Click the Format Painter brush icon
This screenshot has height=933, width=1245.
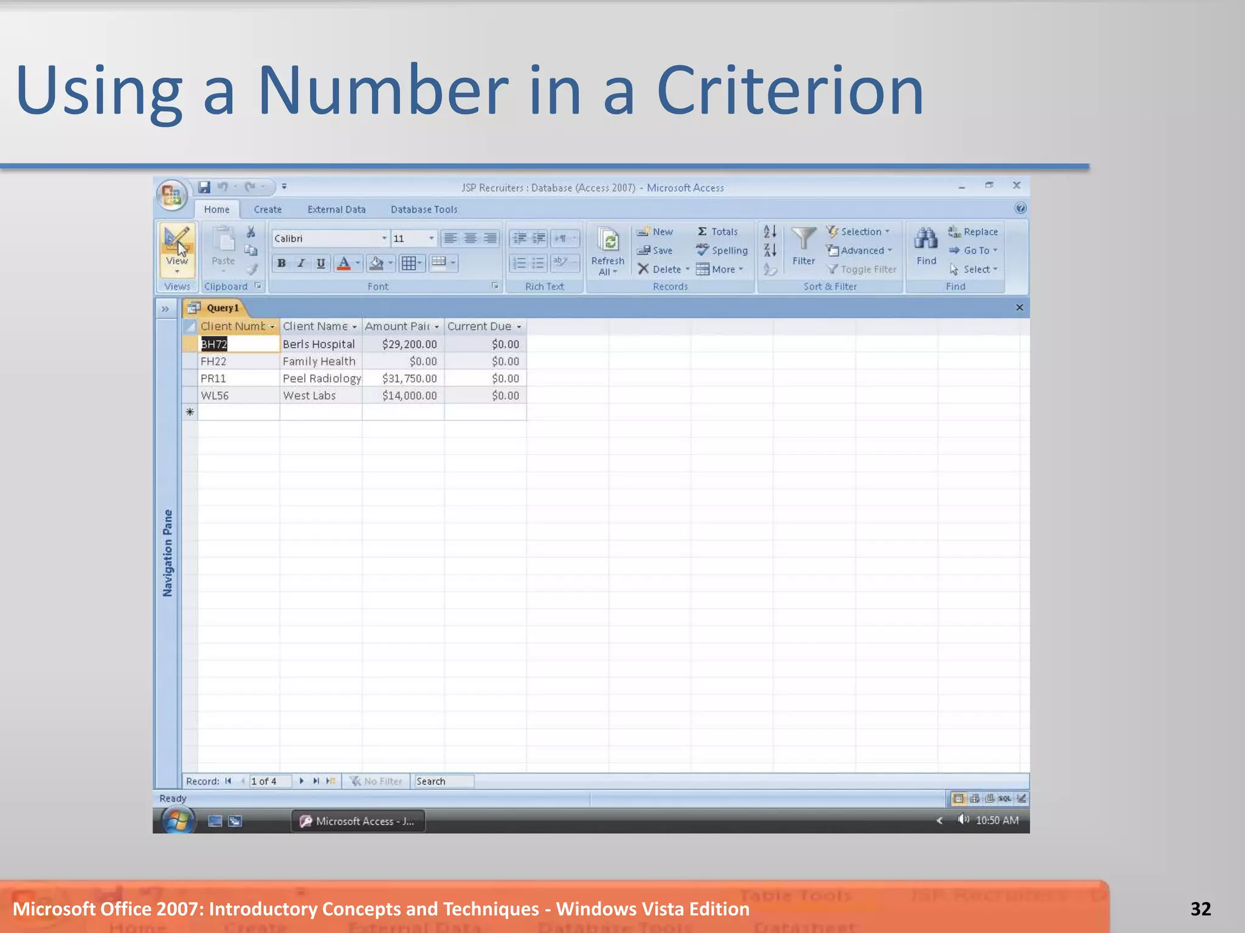252,269
